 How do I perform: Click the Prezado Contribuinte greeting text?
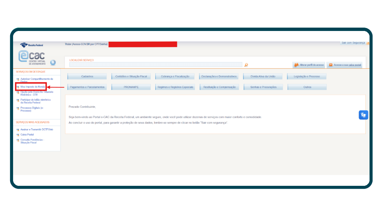point(82,107)
